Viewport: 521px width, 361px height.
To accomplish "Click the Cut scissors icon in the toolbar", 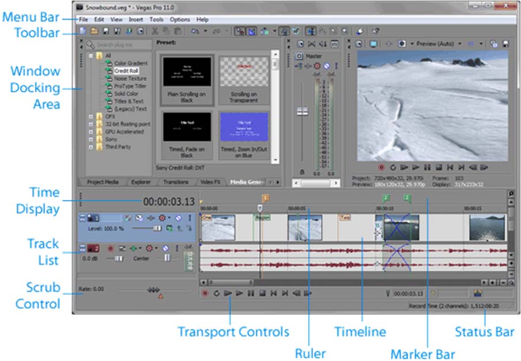I will coord(155,31).
